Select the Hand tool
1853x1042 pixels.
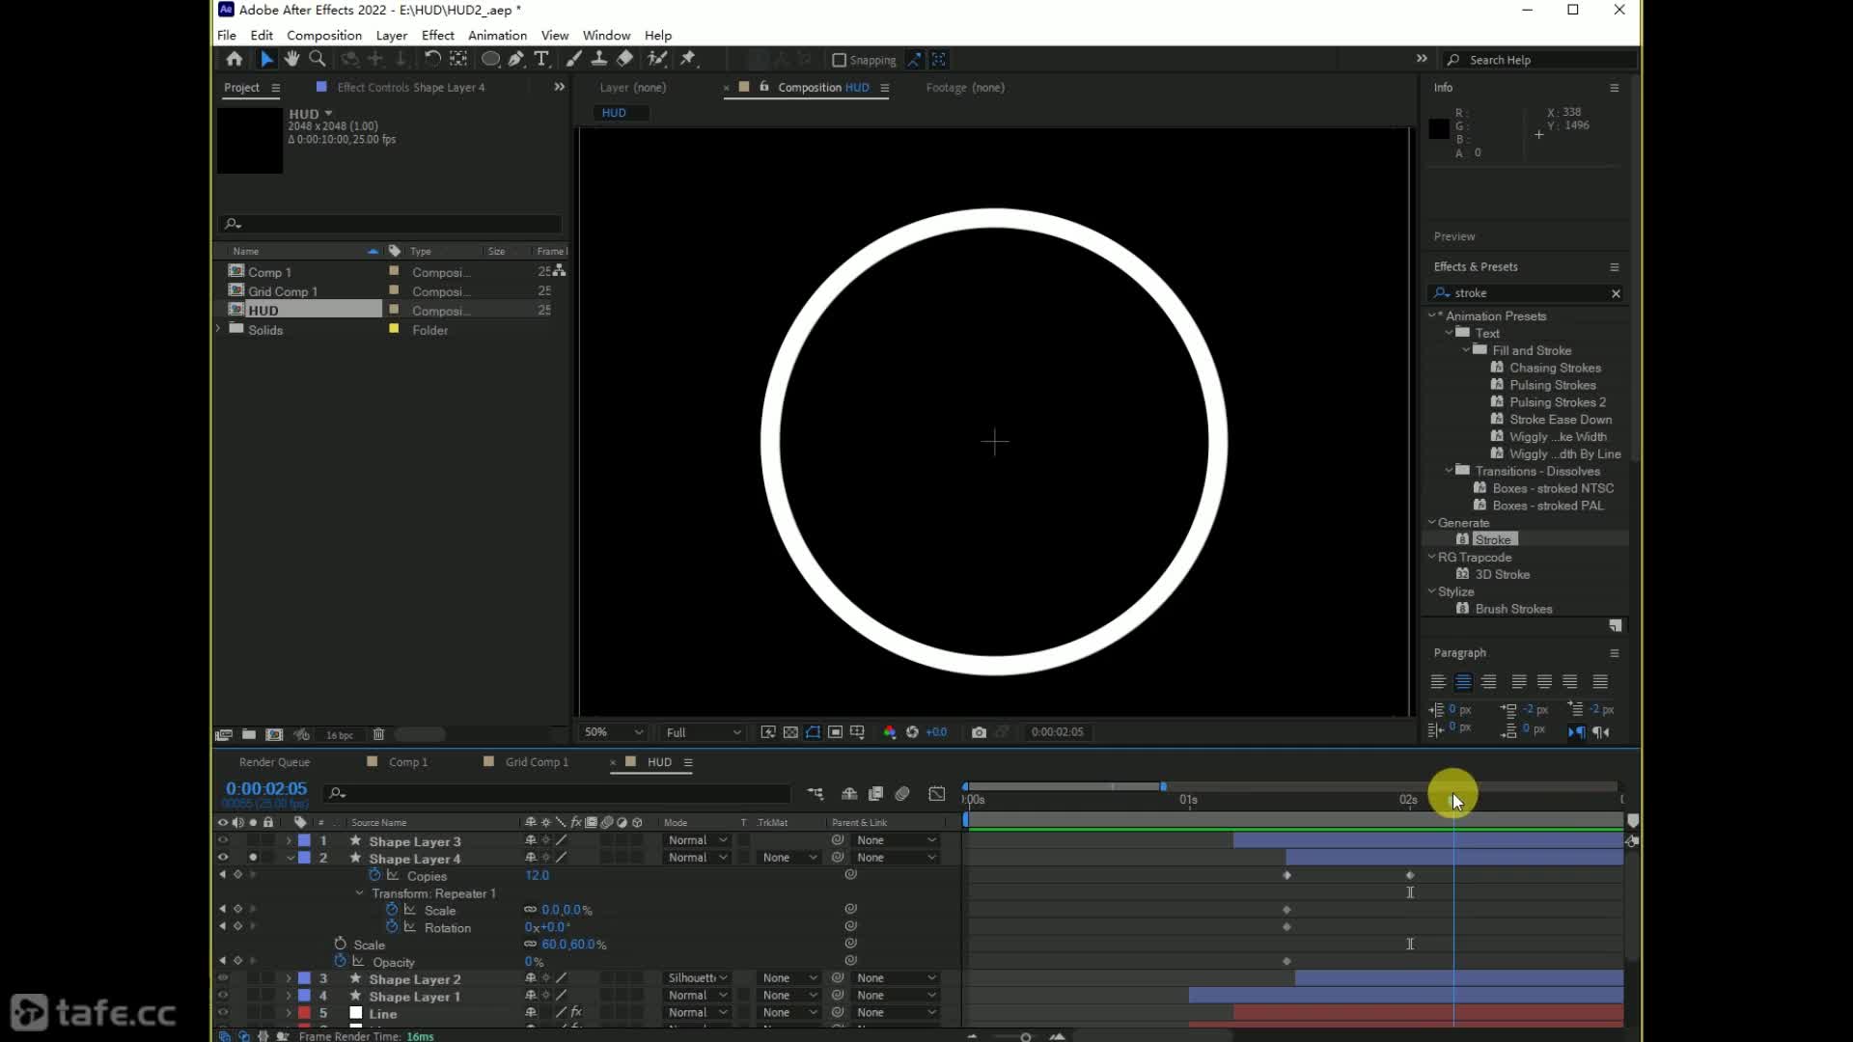[291, 60]
